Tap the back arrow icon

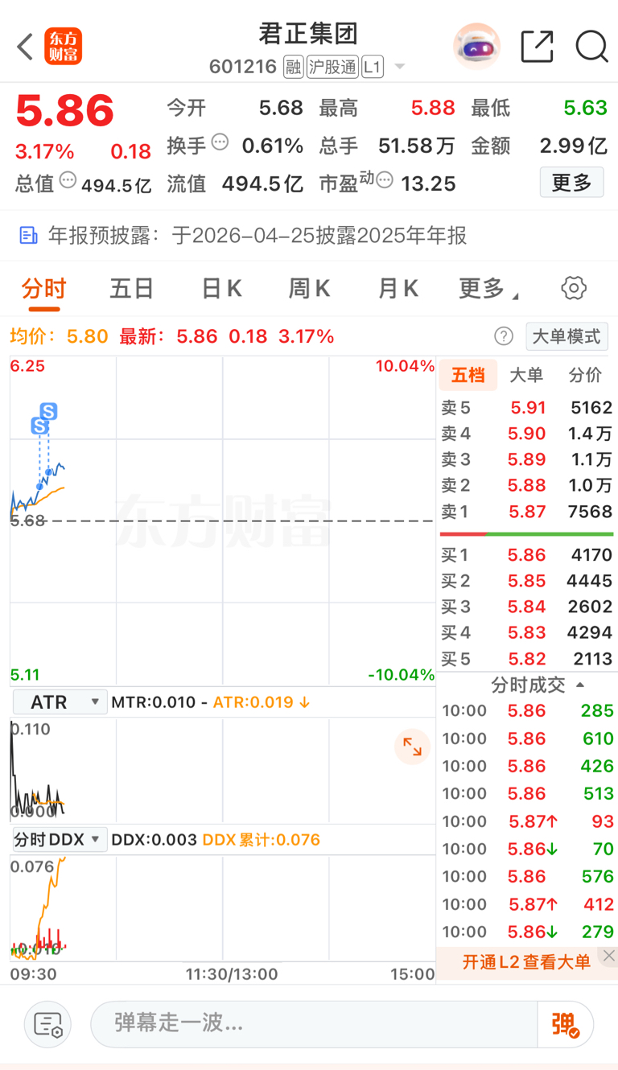(26, 47)
